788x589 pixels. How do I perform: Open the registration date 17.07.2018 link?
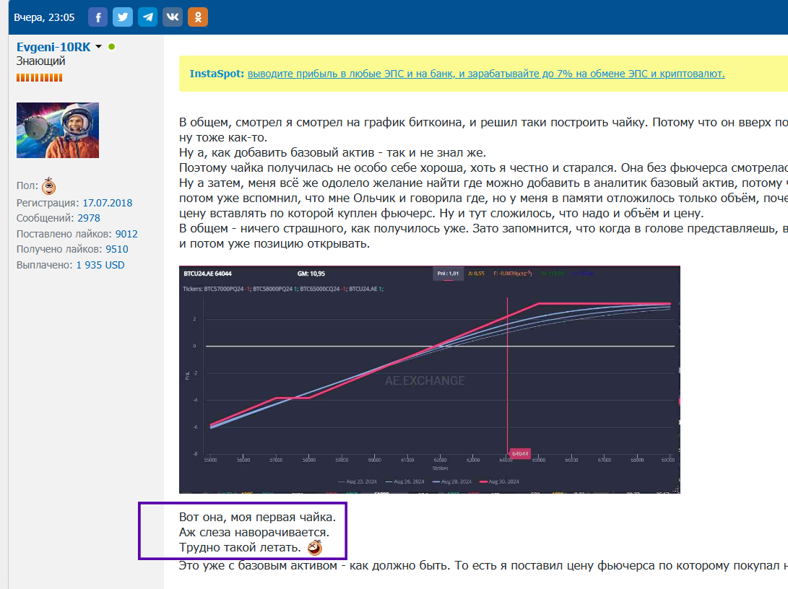click(x=108, y=203)
